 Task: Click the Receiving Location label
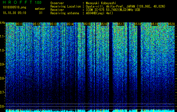click(66, 6)
